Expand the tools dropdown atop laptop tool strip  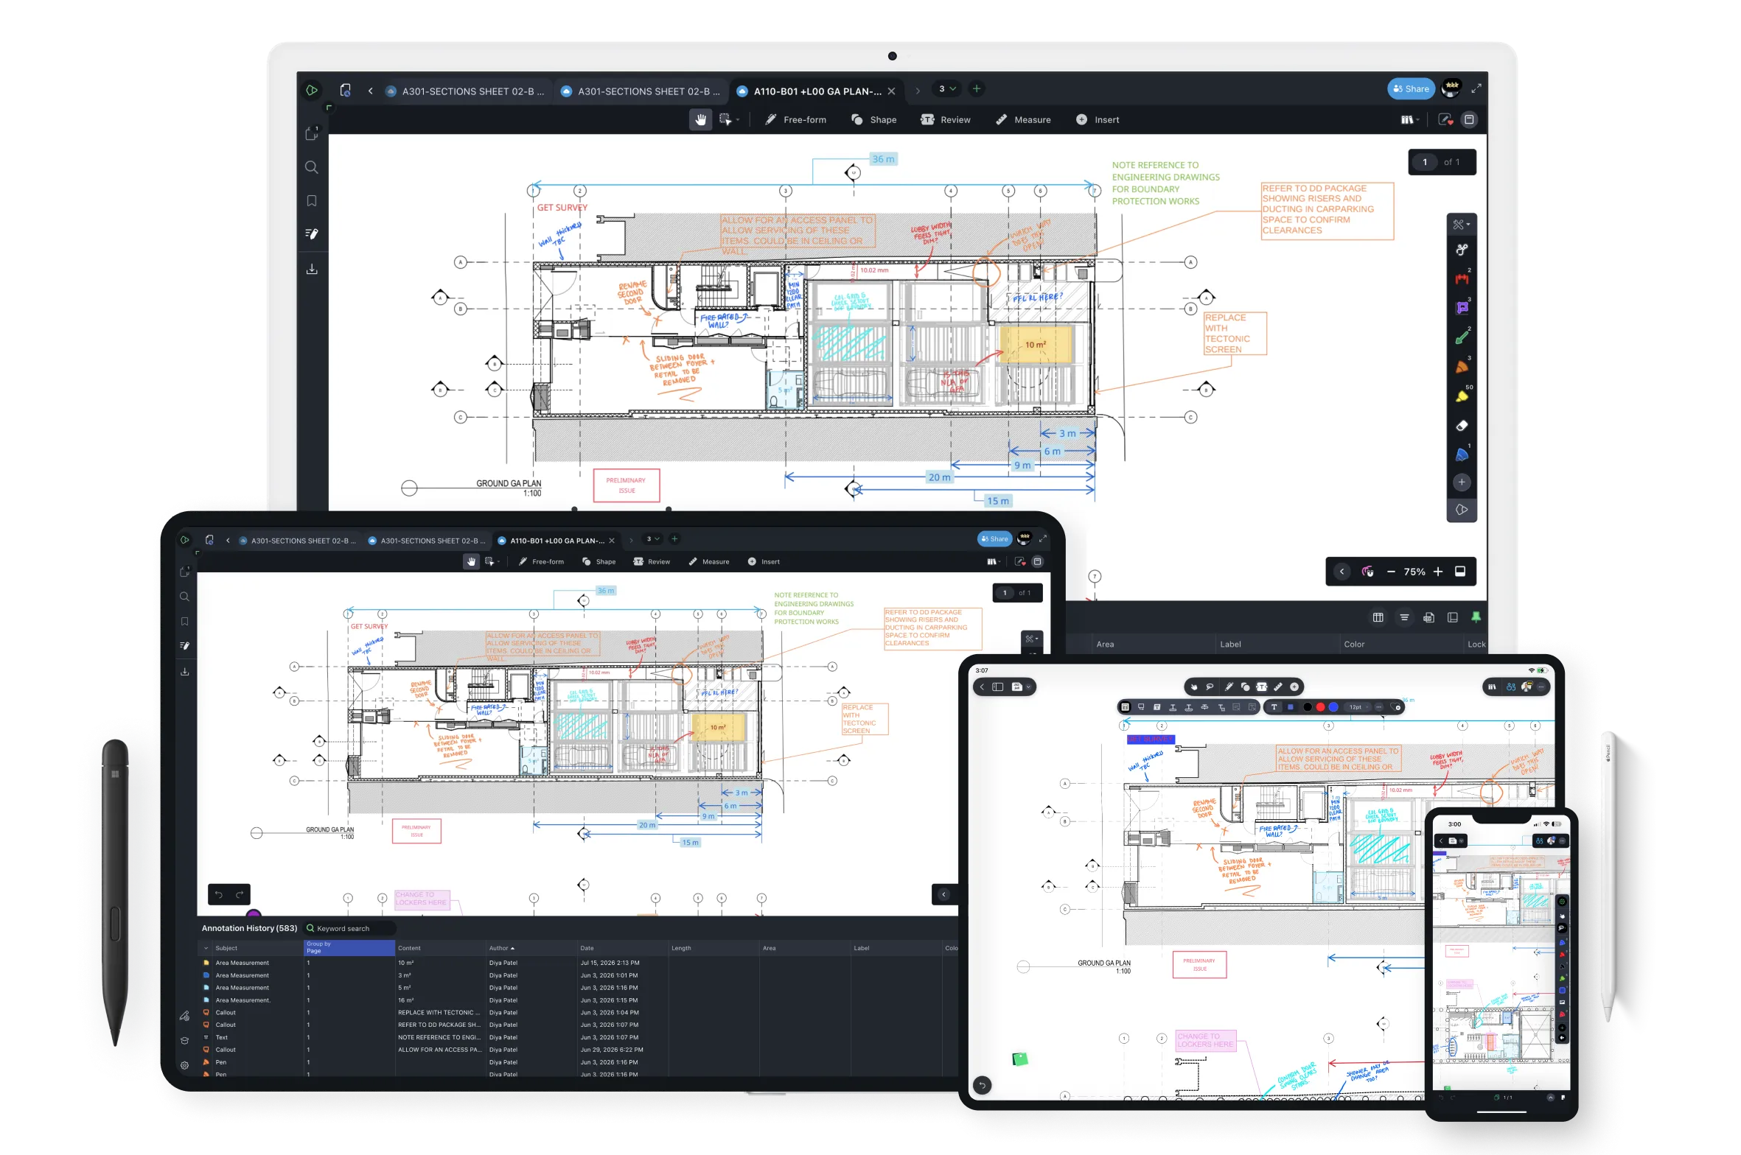tap(1461, 225)
